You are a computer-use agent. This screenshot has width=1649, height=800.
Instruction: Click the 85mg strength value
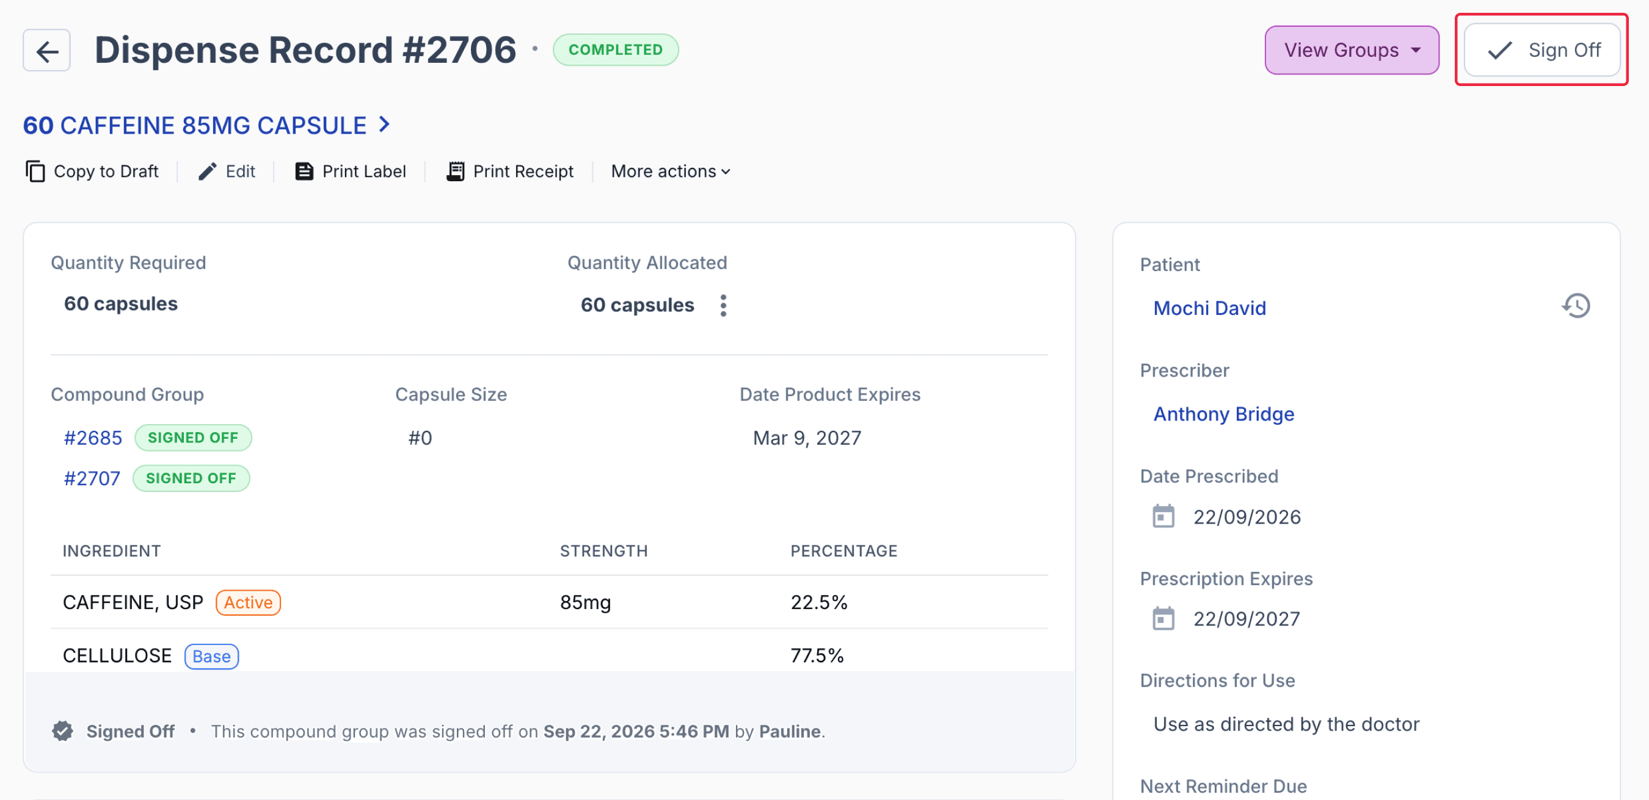coord(585,602)
